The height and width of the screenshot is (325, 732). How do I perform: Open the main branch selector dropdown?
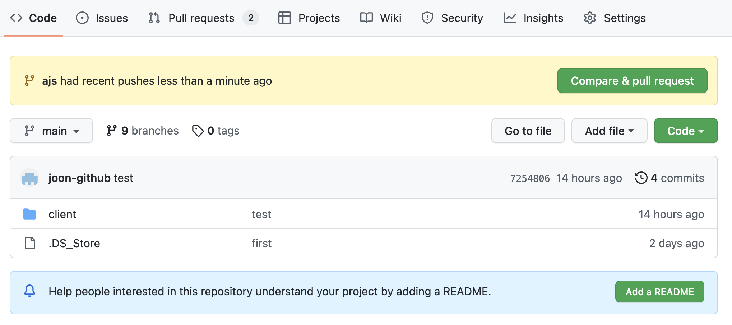point(51,131)
